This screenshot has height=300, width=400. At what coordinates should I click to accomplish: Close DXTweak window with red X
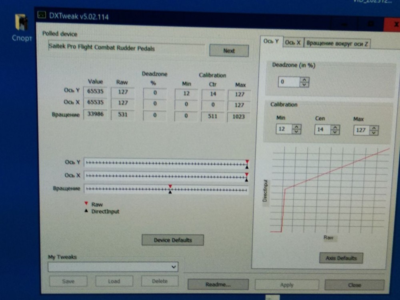[x=393, y=25]
